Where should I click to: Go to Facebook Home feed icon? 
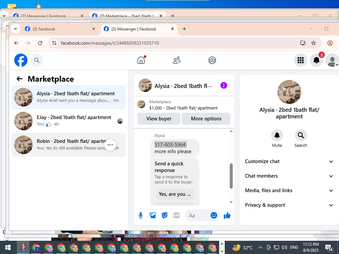pyautogui.click(x=141, y=60)
